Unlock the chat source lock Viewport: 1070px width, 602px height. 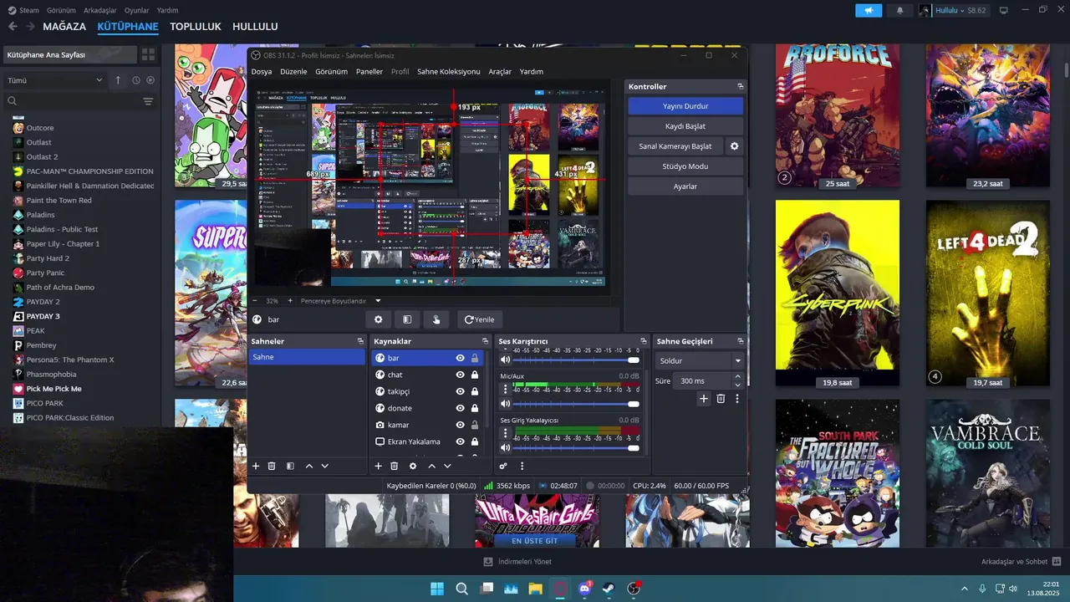pyautogui.click(x=475, y=375)
